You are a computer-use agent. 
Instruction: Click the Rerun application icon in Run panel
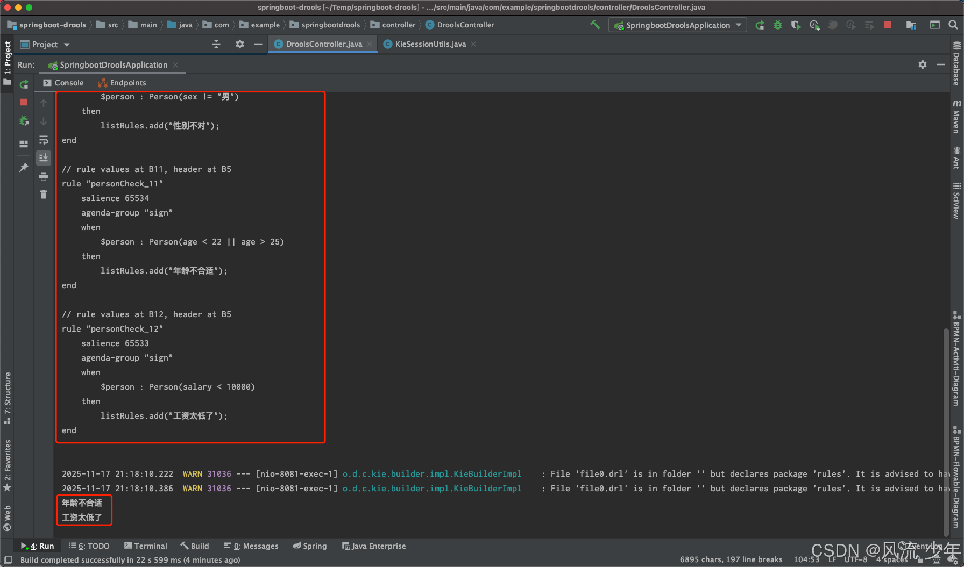point(24,84)
